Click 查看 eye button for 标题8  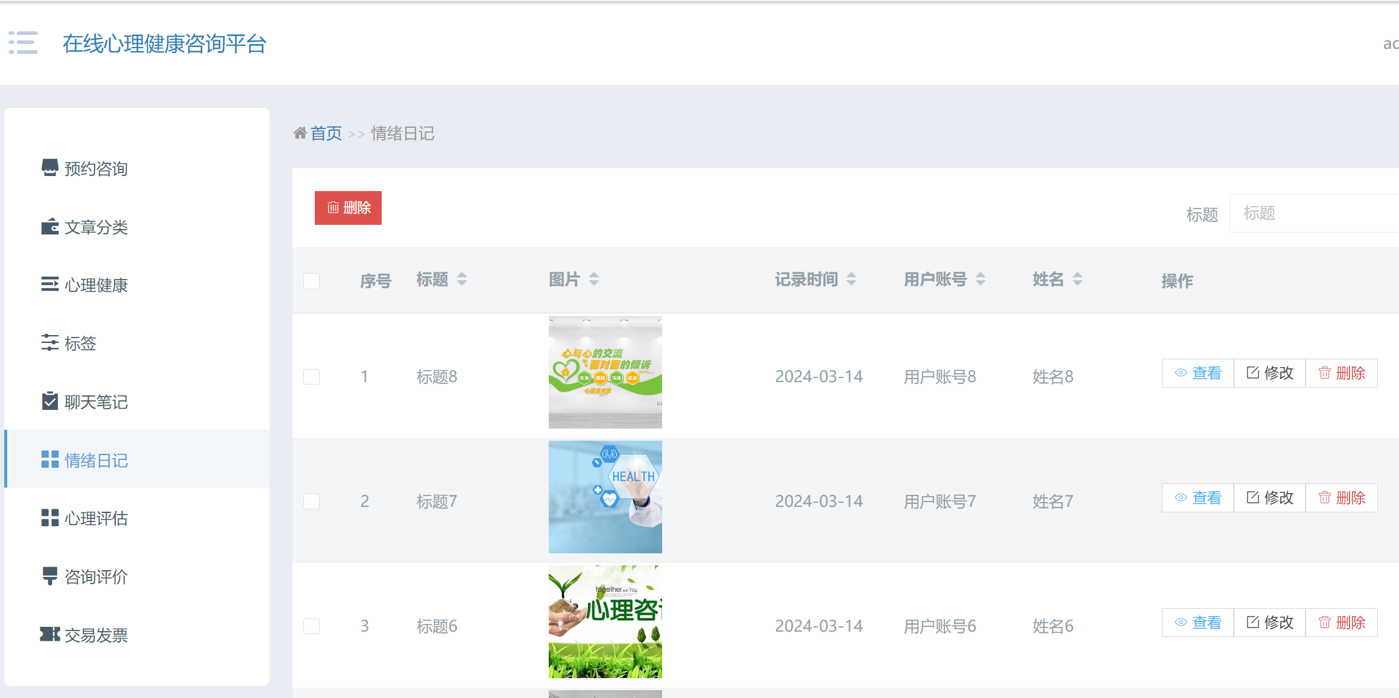pos(1198,373)
